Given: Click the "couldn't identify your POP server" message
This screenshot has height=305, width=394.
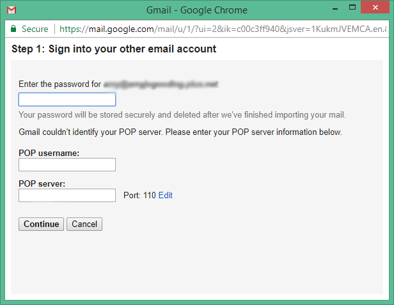Looking at the screenshot, I should pos(180,132).
